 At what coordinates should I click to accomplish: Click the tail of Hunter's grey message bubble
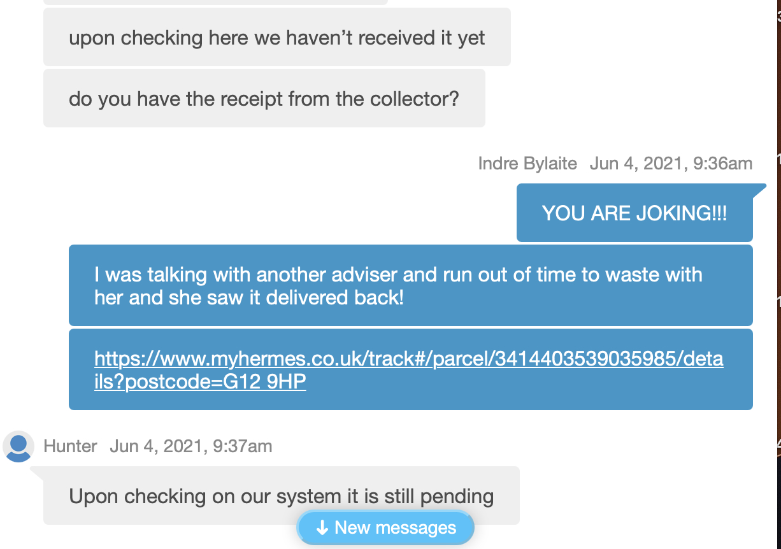click(x=36, y=471)
